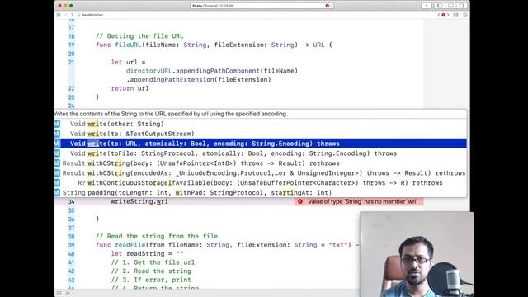The image size is (528, 297).
Task: Run the playground with the play button
Action: [68, 294]
